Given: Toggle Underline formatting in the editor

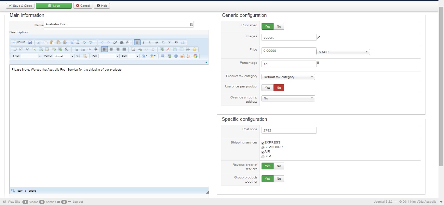Looking at the screenshot, I should click(150, 42).
